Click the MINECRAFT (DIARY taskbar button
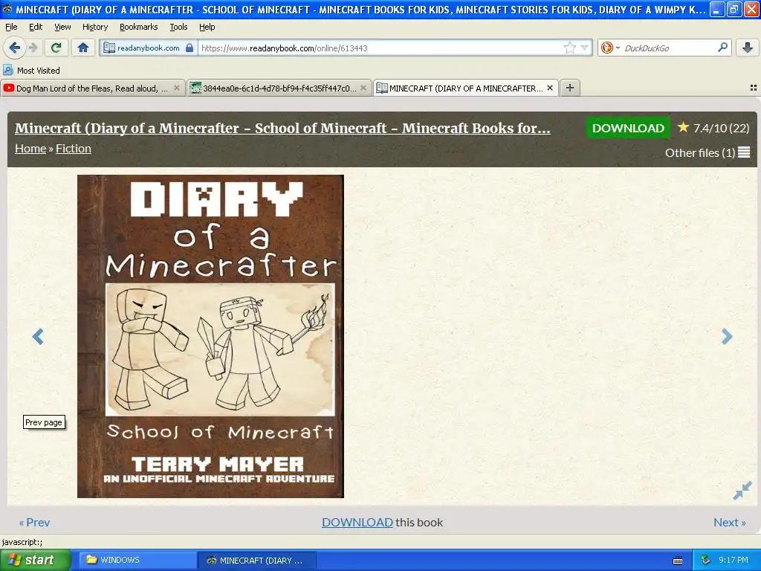The width and height of the screenshot is (761, 571). point(256,561)
